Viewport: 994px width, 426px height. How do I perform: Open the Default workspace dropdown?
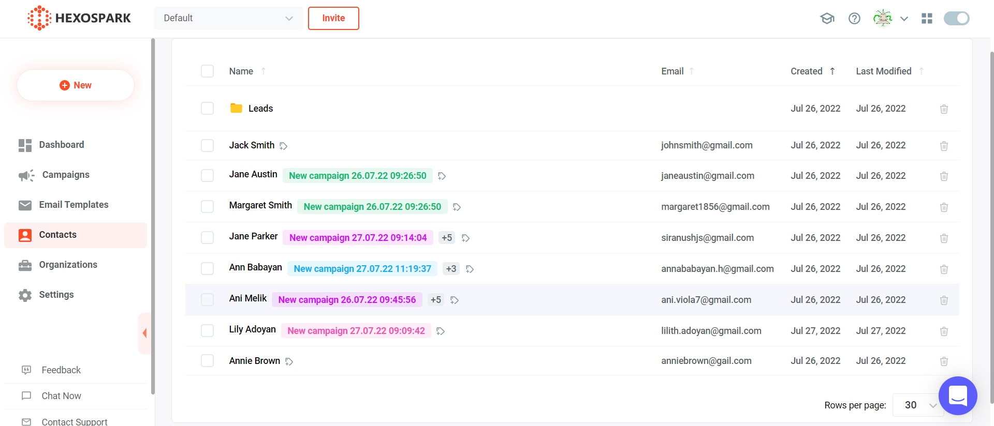(228, 19)
